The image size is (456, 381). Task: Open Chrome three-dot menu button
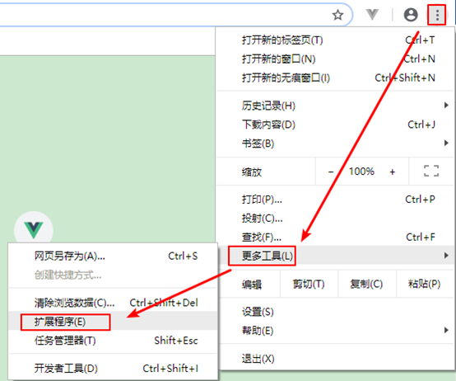click(x=437, y=15)
